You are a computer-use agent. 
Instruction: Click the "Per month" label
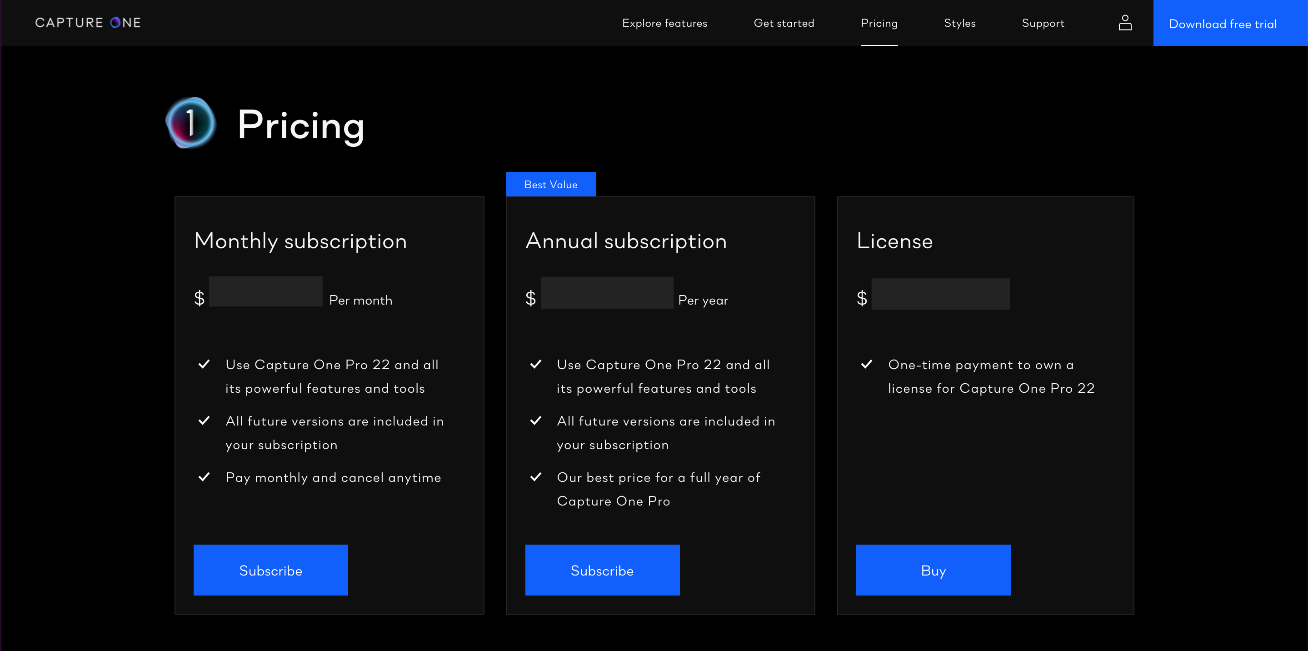[360, 300]
